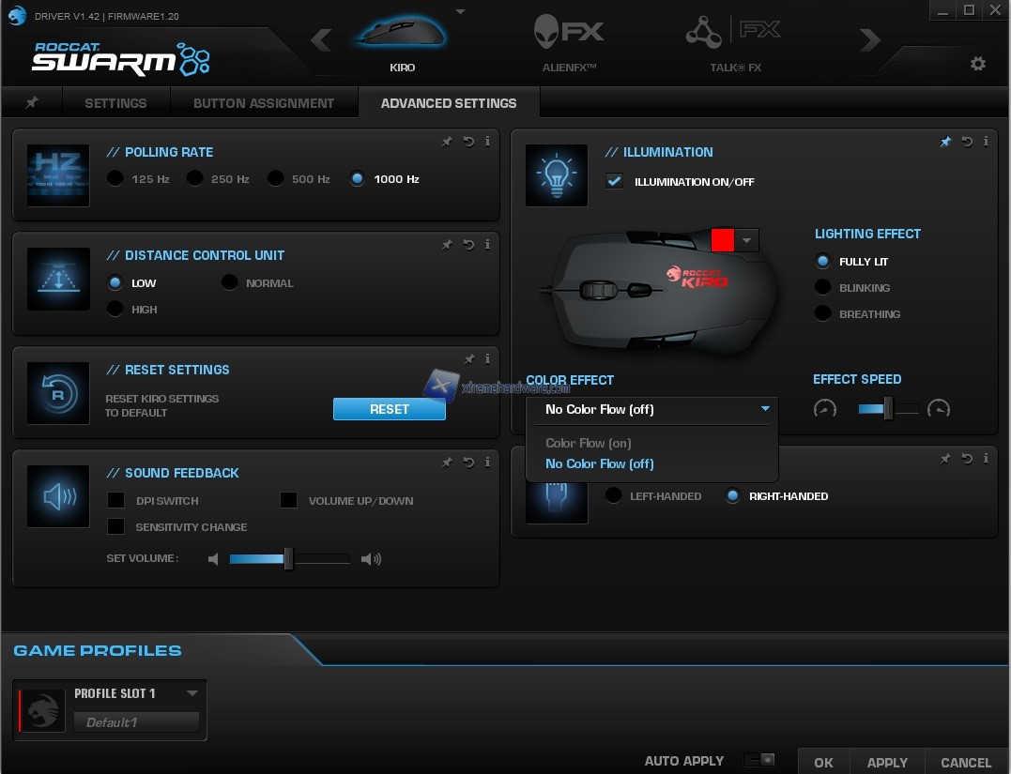Image resolution: width=1011 pixels, height=774 pixels.
Task: Select Color Flow (on) option
Action: (589, 443)
